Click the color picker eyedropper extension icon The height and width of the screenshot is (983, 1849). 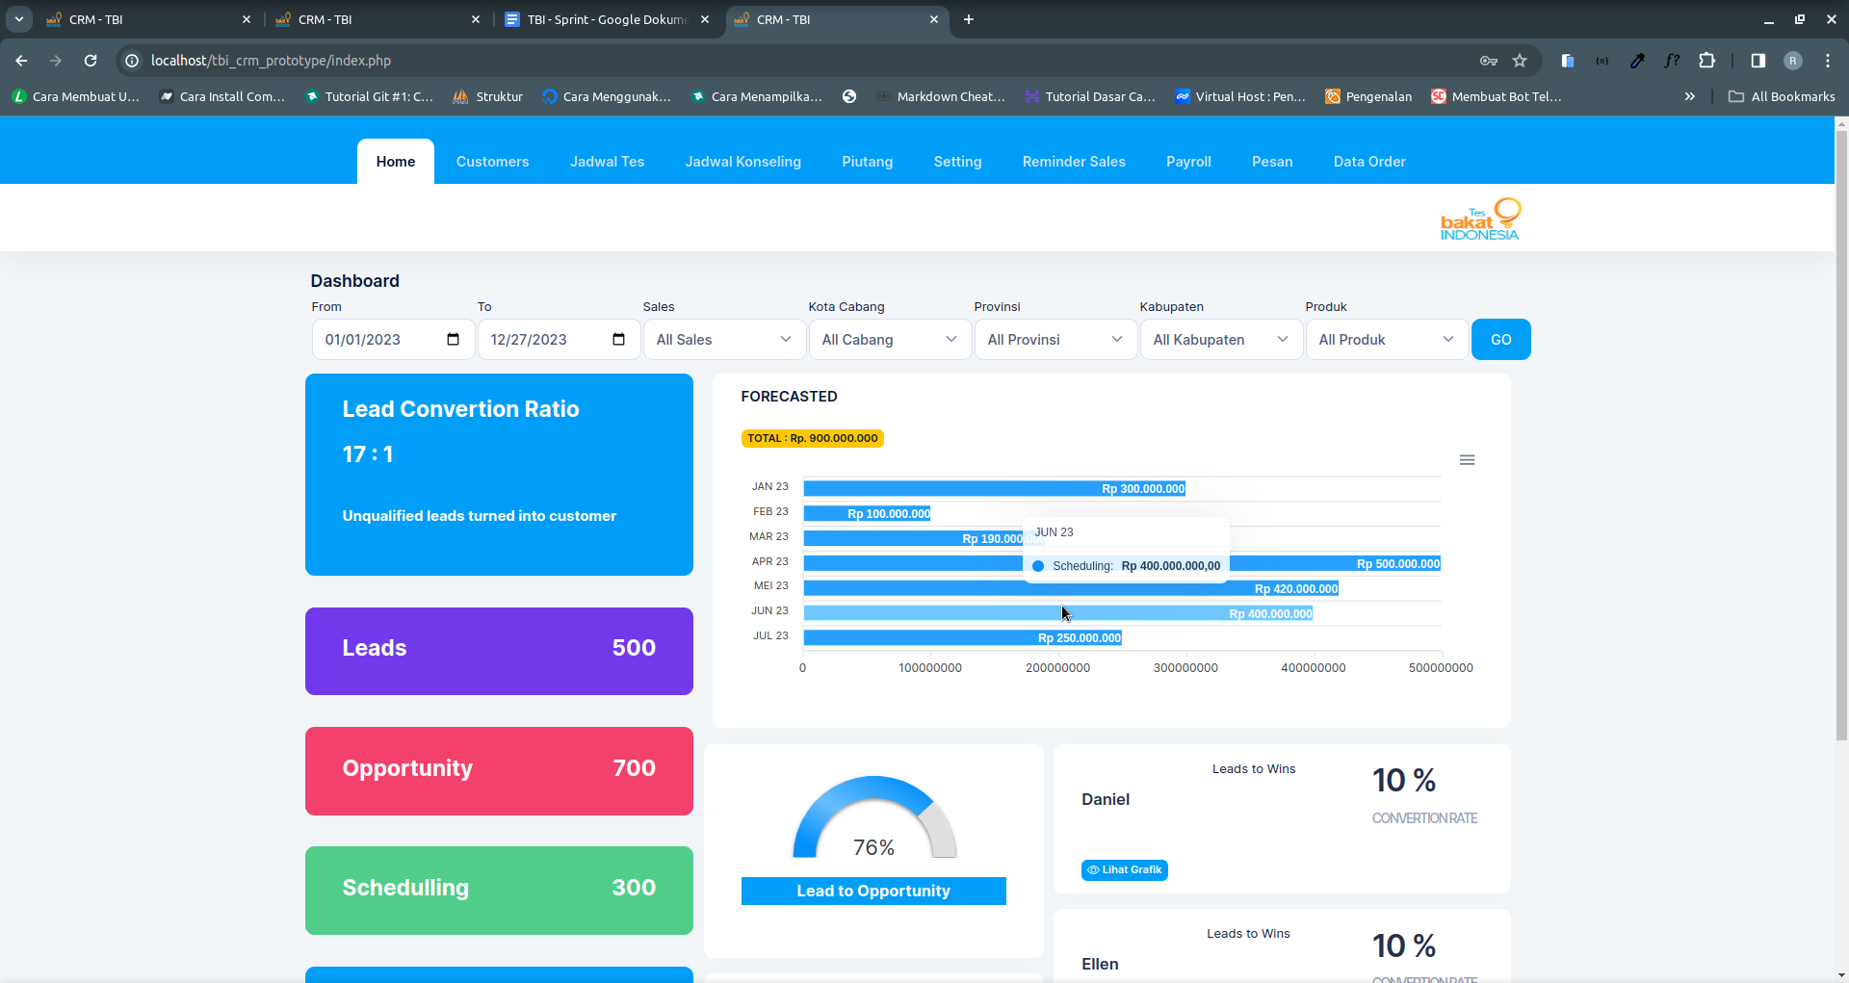click(x=1637, y=61)
